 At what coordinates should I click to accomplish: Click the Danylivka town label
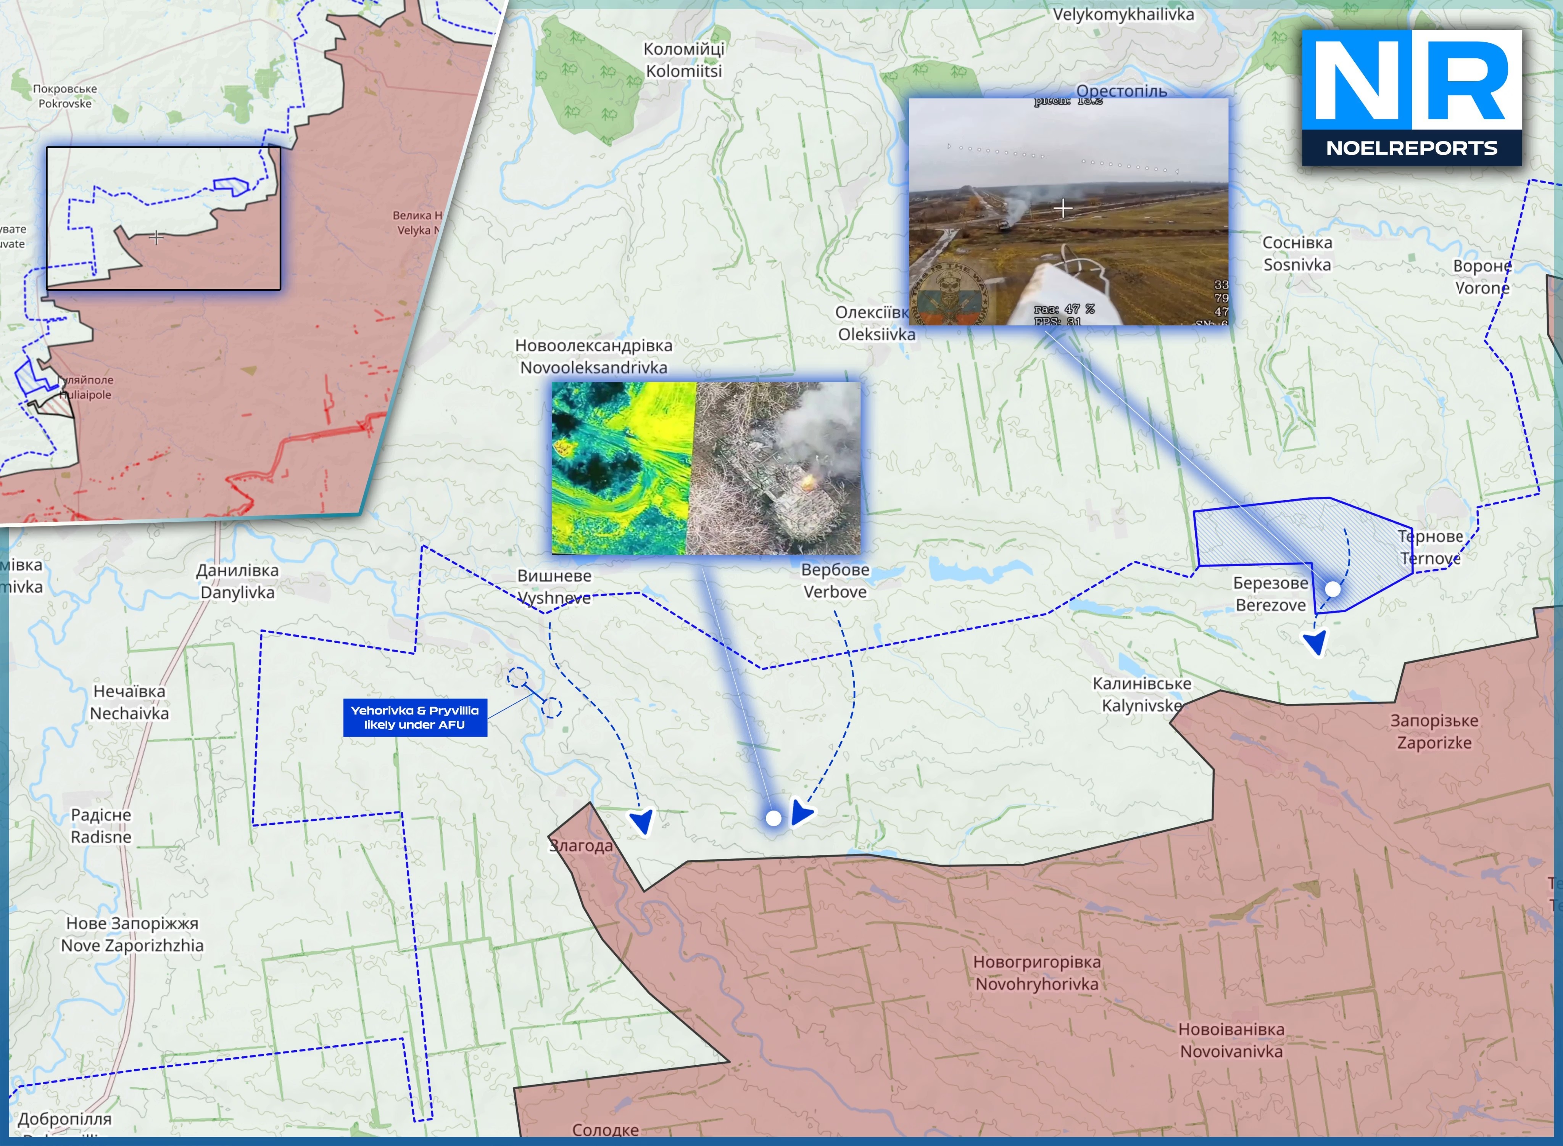tap(237, 581)
